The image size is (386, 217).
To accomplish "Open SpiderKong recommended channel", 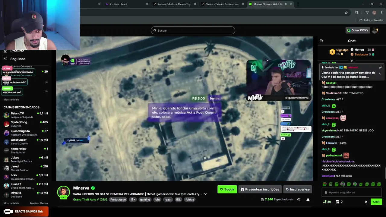I will click(26, 124).
